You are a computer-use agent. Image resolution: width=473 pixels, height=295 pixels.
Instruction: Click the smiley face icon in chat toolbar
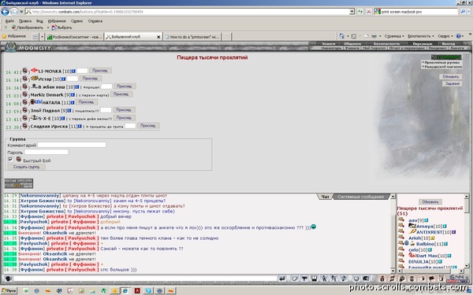(x=356, y=278)
